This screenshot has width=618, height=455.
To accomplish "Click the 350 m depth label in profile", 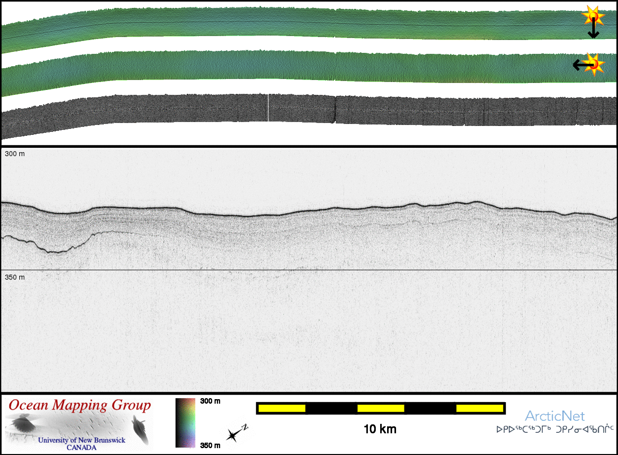I will click(15, 277).
